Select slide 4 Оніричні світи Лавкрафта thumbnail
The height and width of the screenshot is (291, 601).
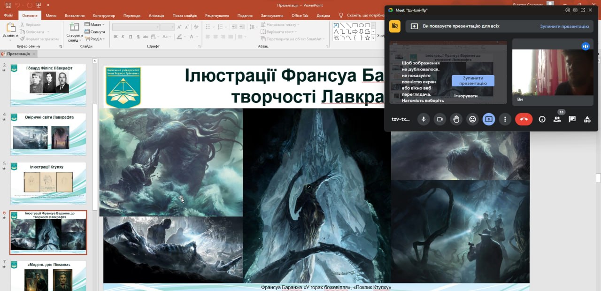(48, 134)
